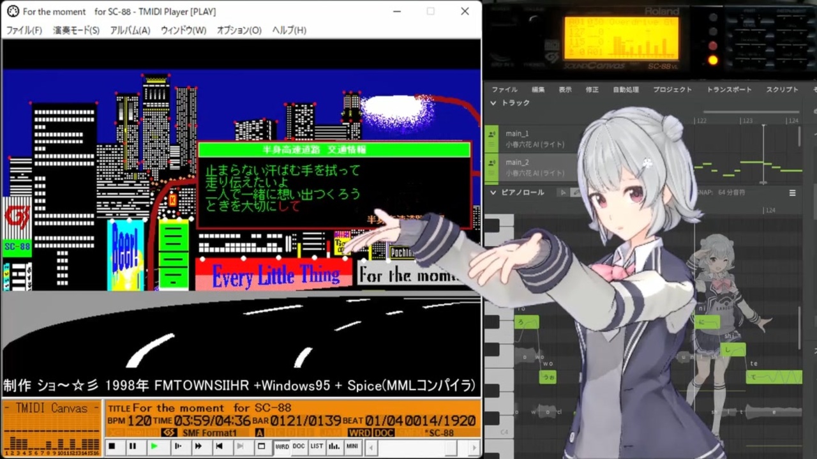Select the pointer tool in piano roll
817x459 pixels.
click(x=563, y=192)
